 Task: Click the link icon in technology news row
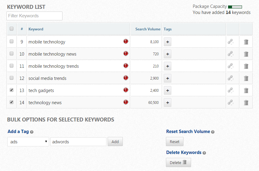[x=230, y=103]
